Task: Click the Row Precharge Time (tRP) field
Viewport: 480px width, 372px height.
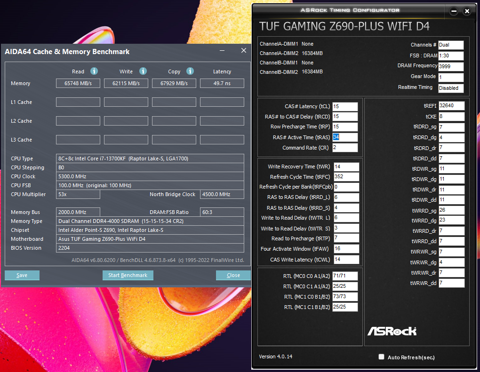Action: 345,127
